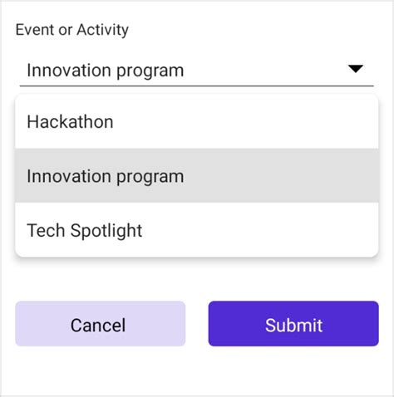The width and height of the screenshot is (394, 397).
Task: Click the Hackathon text in the popup
Action: pos(70,122)
